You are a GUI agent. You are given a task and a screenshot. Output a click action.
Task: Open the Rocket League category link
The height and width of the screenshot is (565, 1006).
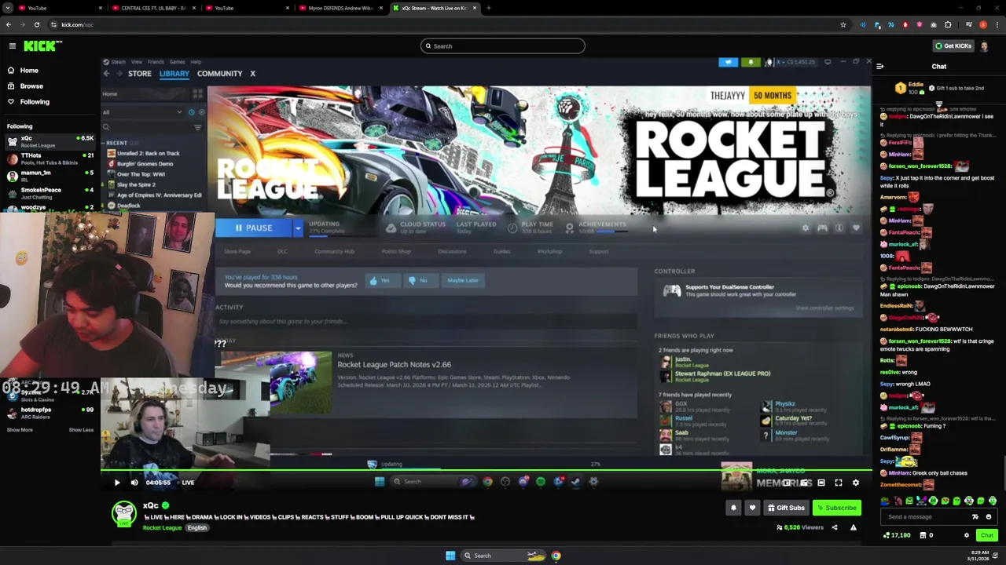click(162, 527)
